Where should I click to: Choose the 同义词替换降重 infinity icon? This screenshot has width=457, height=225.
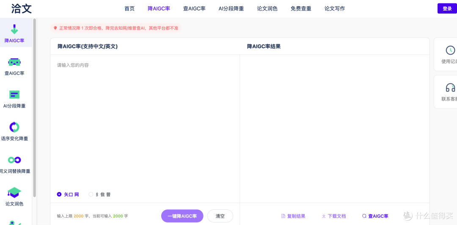tap(14, 160)
